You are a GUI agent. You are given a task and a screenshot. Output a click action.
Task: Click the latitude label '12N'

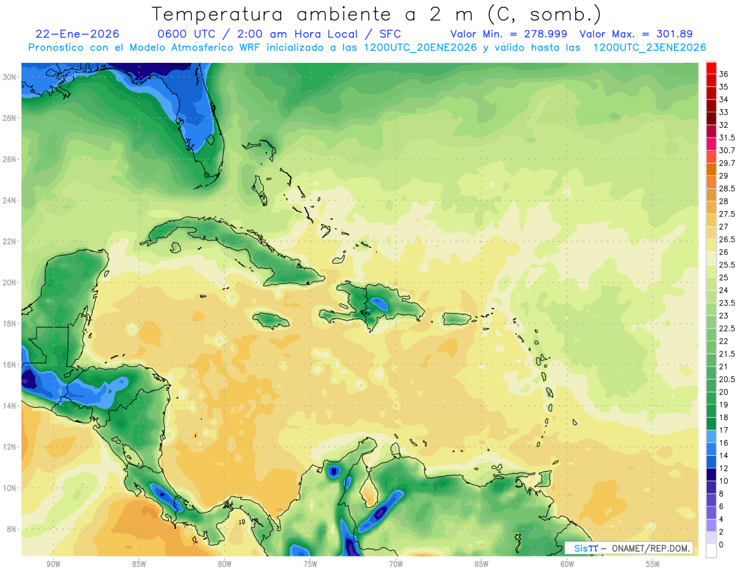pos(10,447)
